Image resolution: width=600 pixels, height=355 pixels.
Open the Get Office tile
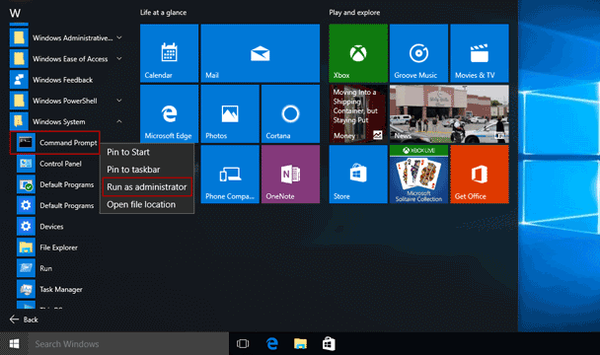point(480,175)
